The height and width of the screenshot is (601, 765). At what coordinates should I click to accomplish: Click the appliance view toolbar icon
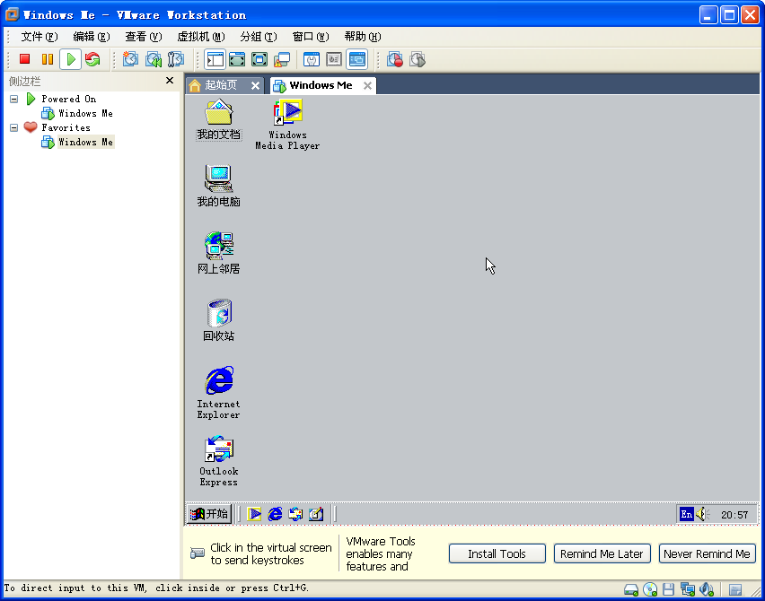(x=334, y=59)
